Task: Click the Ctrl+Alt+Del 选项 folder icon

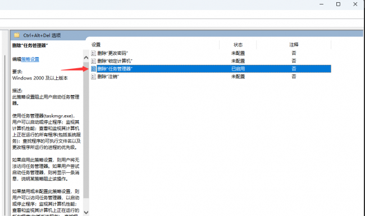Action: coord(17,35)
